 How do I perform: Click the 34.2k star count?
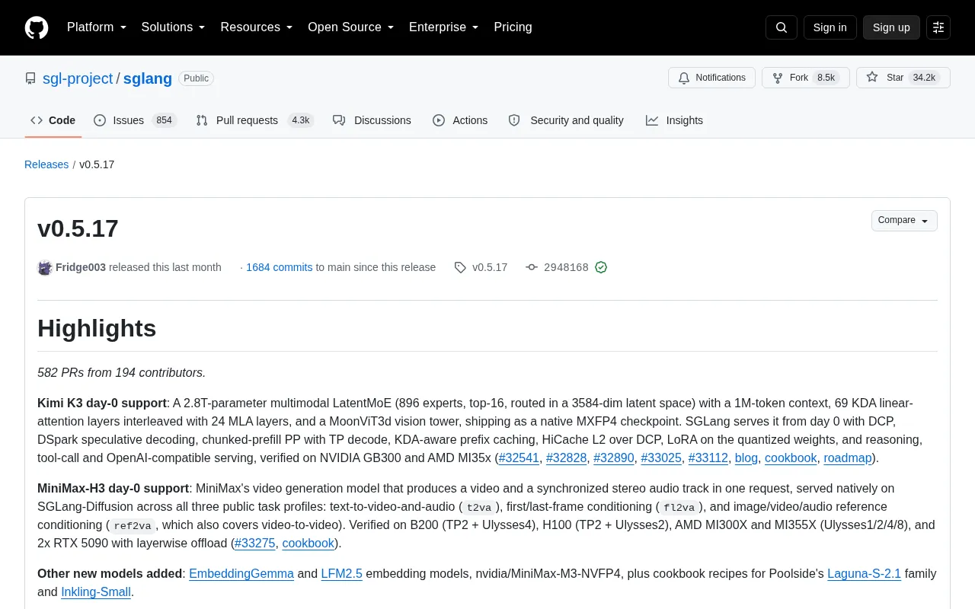click(x=924, y=78)
